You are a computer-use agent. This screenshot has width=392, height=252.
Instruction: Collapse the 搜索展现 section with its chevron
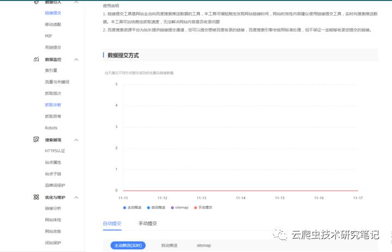(76, 140)
